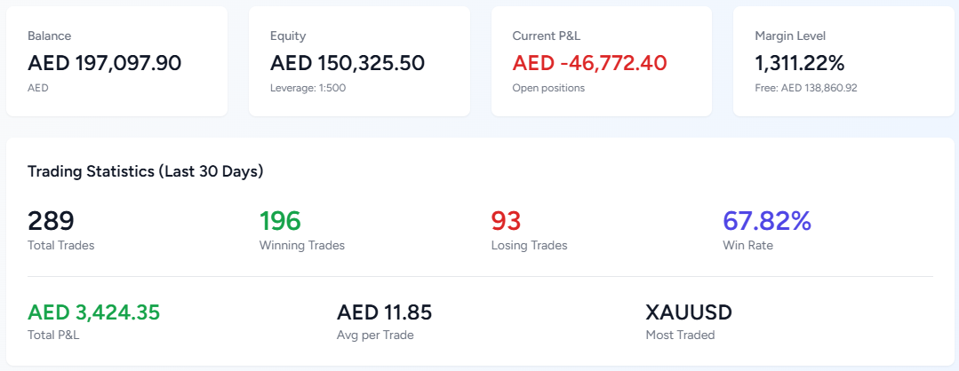This screenshot has height=371, width=959.
Task: Click the Leverage 1:500 text
Action: 308,88
